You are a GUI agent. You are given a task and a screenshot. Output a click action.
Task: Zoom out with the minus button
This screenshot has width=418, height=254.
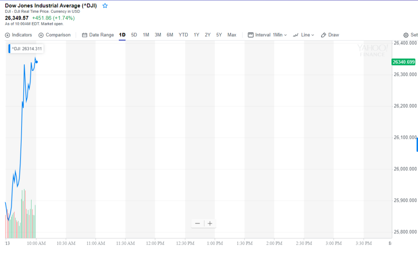coord(198,223)
